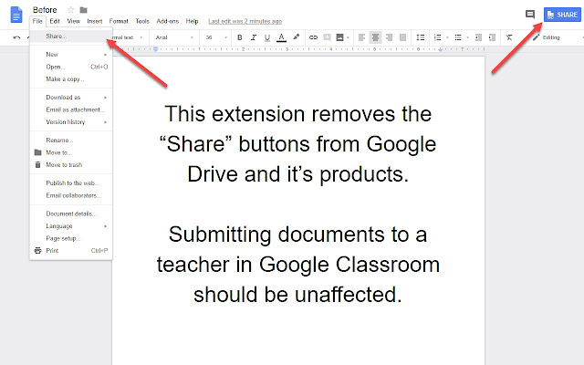Star the document named Before
The height and width of the screenshot is (365, 584).
[70, 10]
